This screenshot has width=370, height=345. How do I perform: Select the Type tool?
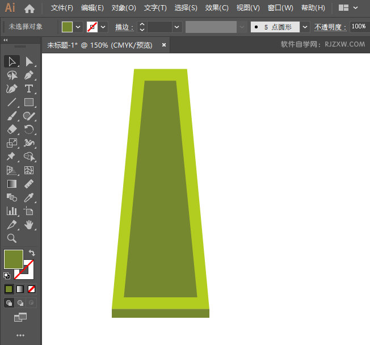(29, 89)
